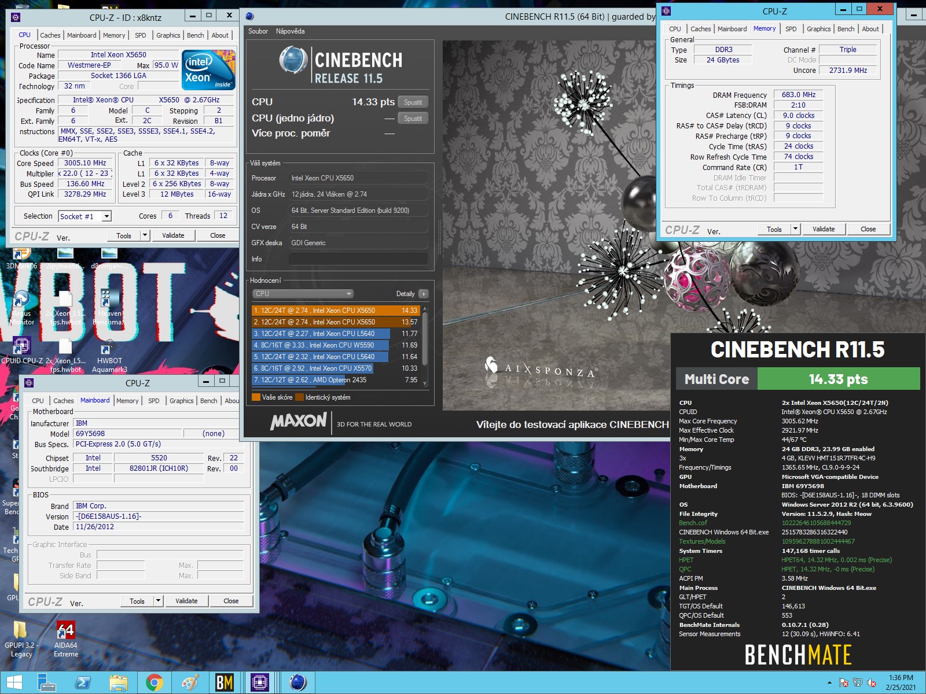Expand the Detaily arrow in Cinebench

pos(424,294)
